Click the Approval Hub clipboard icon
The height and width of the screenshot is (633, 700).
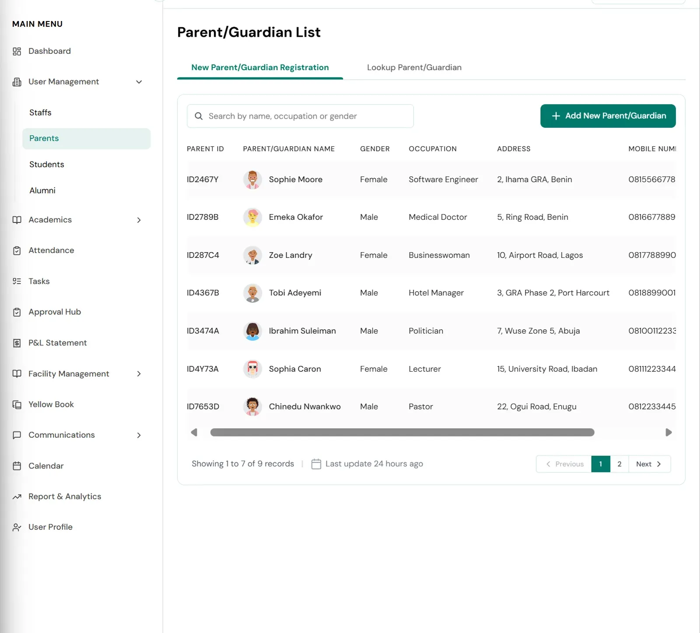point(17,312)
